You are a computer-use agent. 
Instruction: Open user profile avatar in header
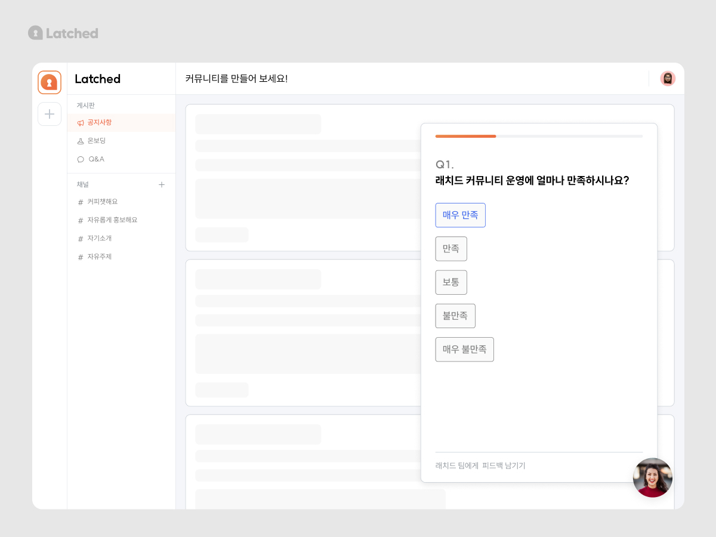click(x=668, y=79)
